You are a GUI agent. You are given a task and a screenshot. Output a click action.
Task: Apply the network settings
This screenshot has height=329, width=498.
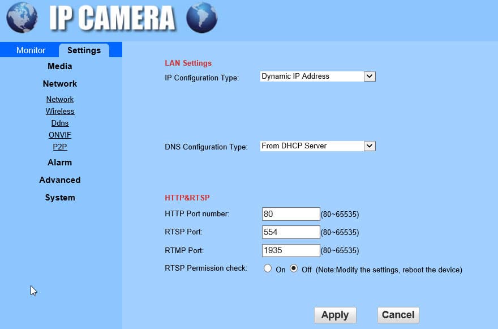tap(335, 315)
